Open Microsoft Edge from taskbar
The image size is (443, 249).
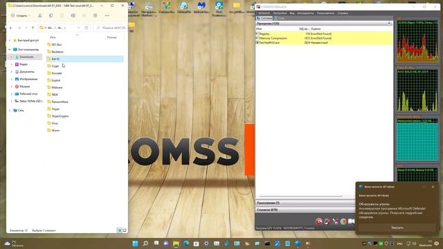pos(186,243)
